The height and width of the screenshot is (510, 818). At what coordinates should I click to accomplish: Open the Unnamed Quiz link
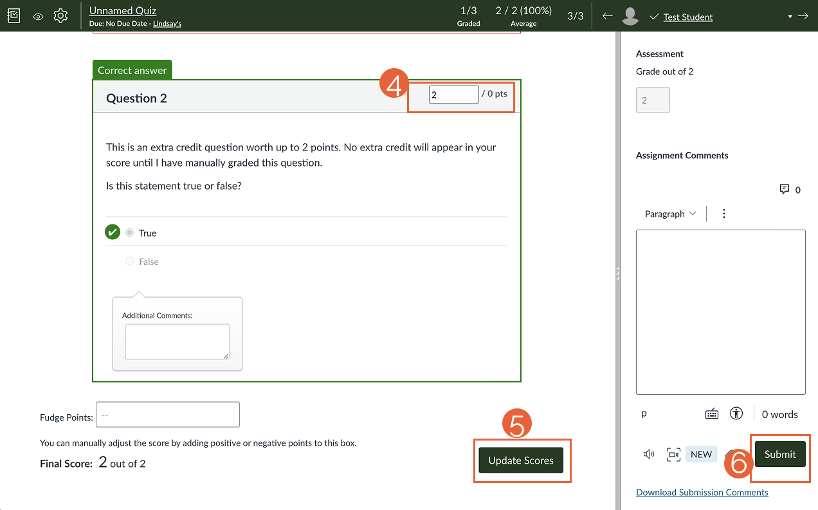coord(122,10)
